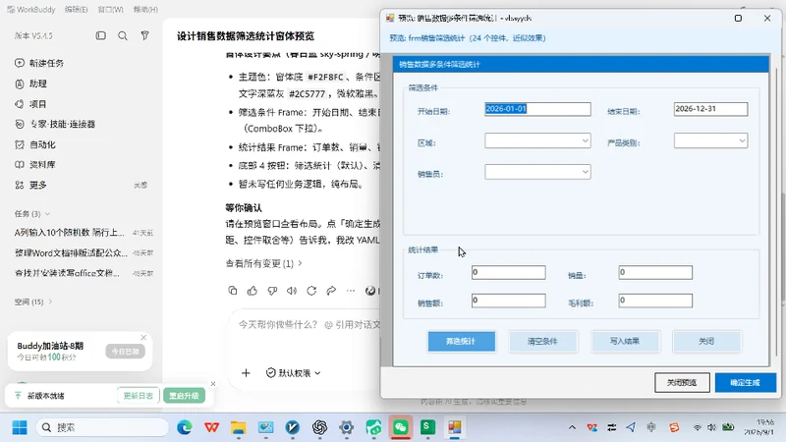Close the Buddy加油站 card
This screenshot has height=442, width=786.
[143, 337]
